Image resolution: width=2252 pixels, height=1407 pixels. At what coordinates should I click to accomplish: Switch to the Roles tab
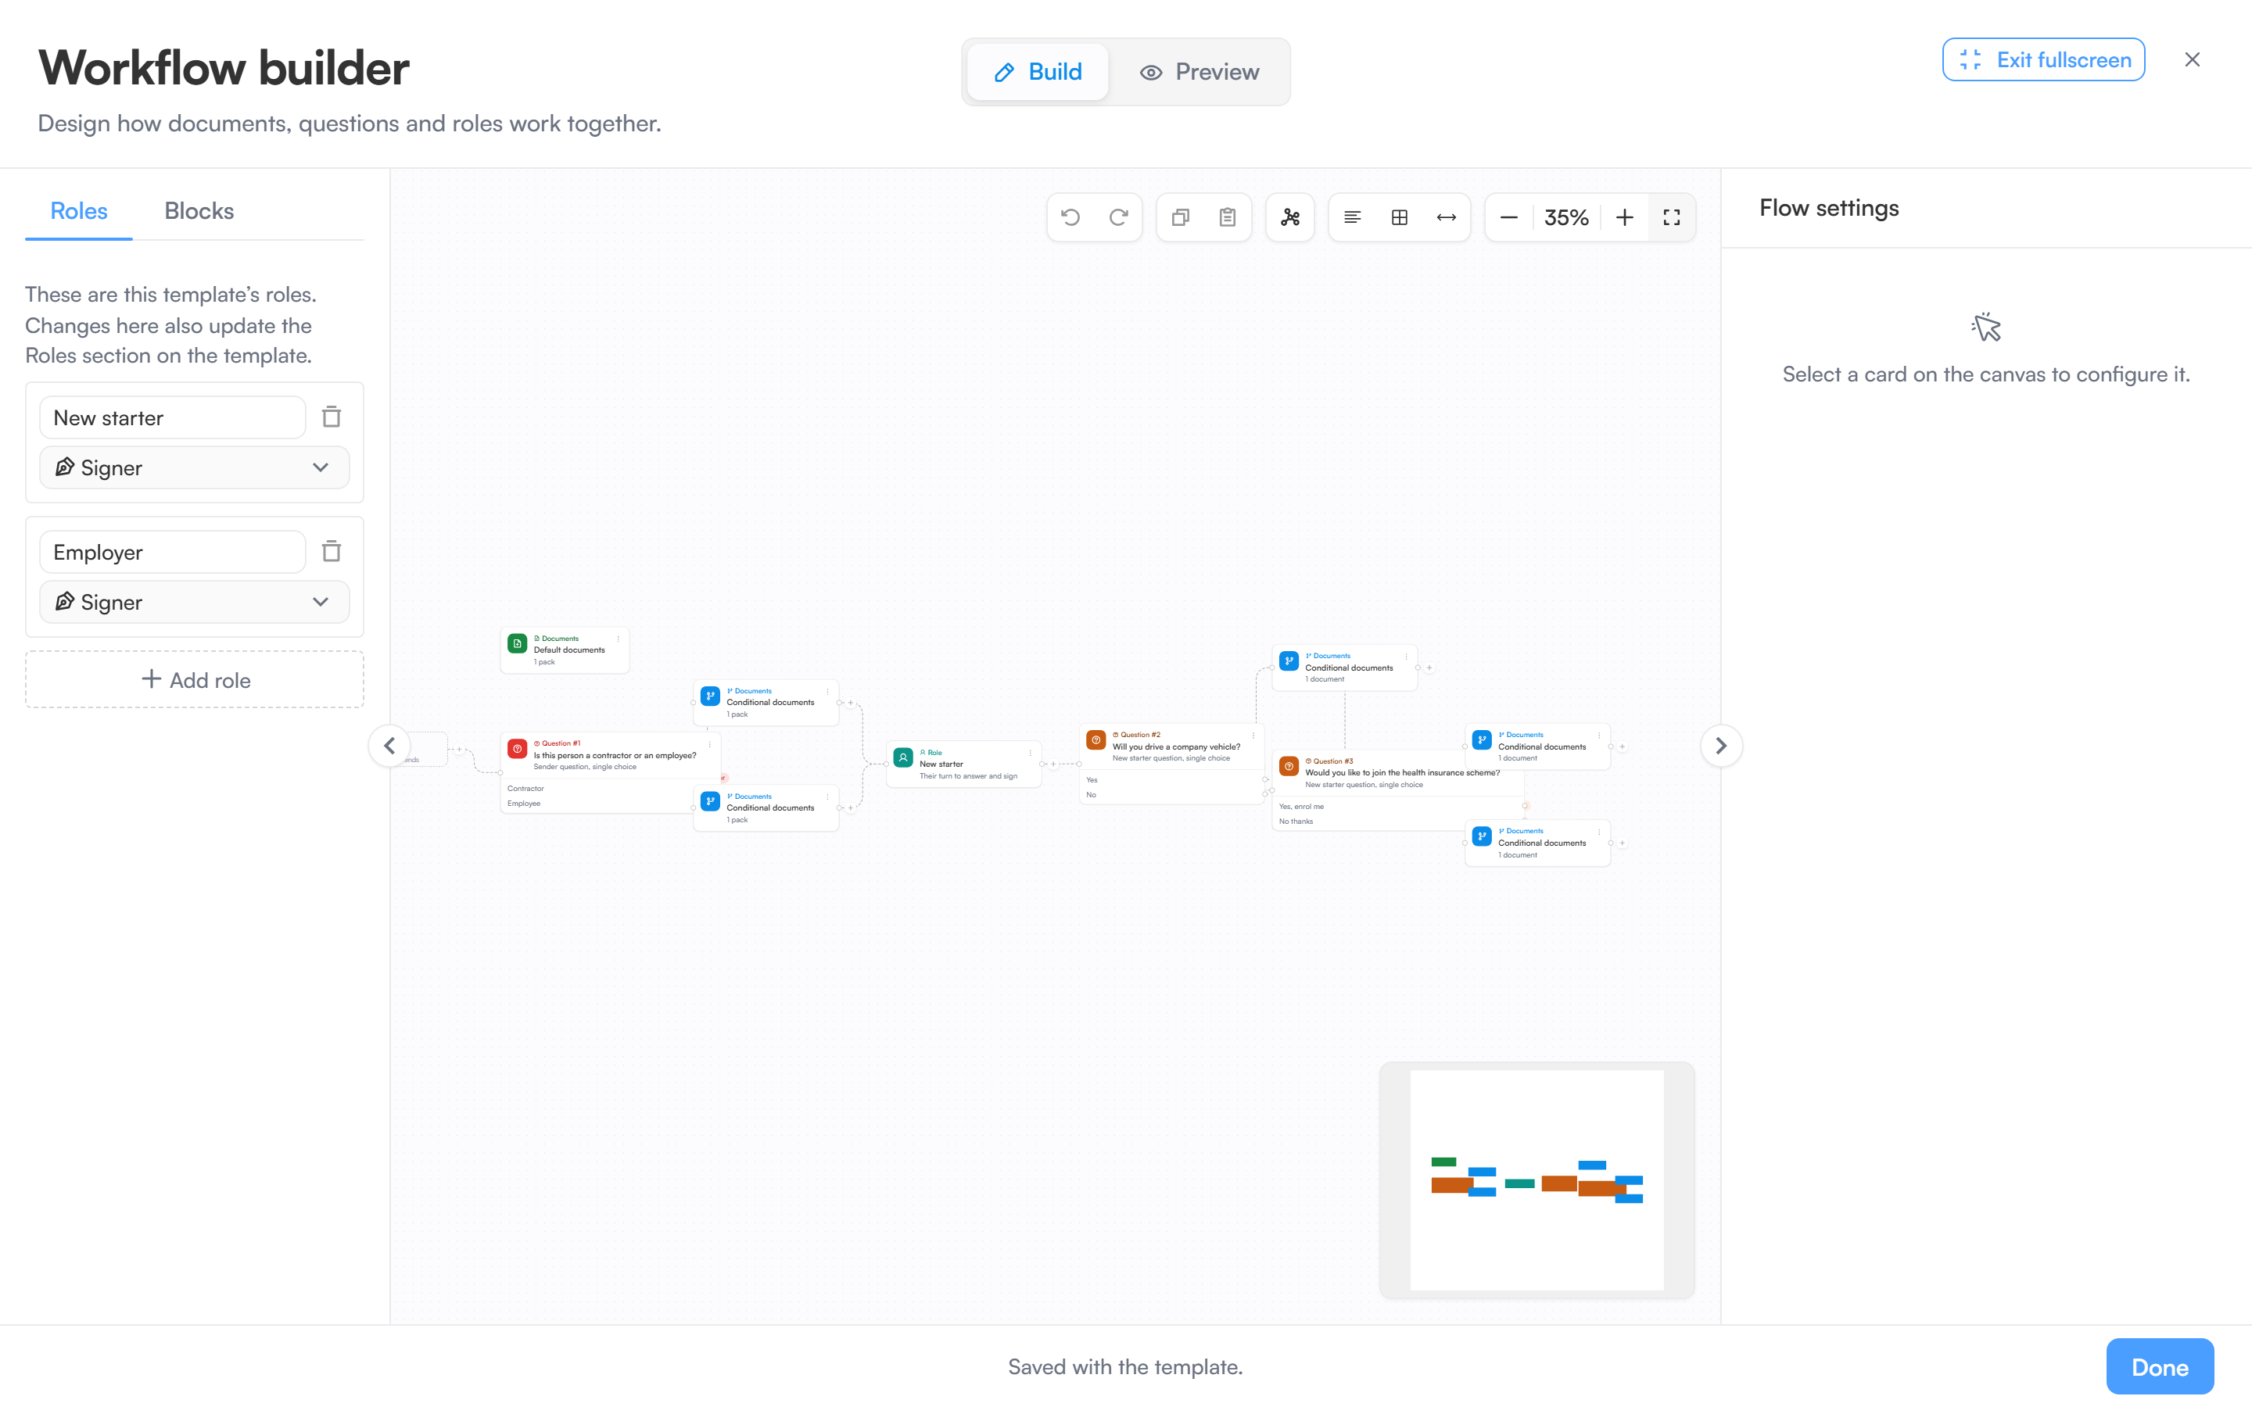tap(79, 211)
